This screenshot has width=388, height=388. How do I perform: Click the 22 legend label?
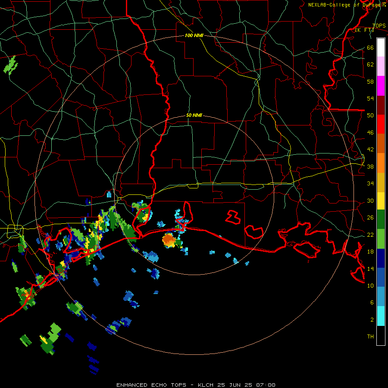coord(370,235)
